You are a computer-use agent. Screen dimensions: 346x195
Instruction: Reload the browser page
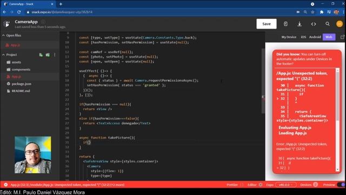click(19, 12)
